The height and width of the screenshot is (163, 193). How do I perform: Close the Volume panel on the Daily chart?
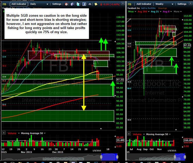coord(4,133)
